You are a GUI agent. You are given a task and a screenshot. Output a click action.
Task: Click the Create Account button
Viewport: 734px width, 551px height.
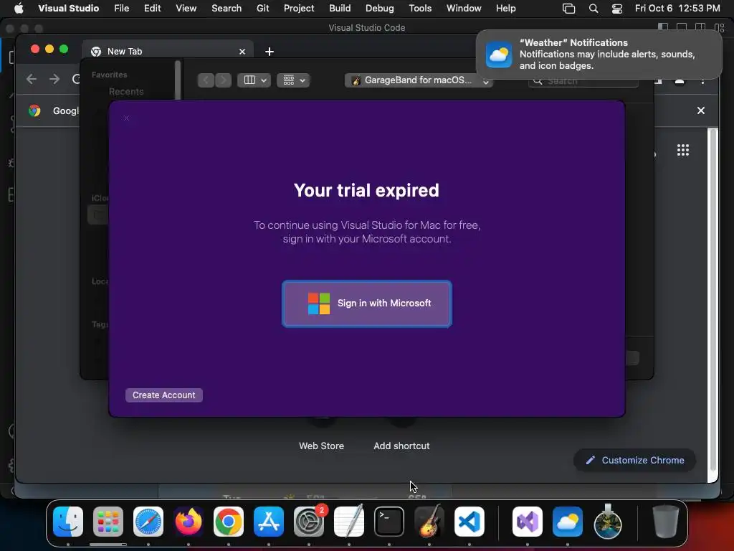[x=164, y=395]
